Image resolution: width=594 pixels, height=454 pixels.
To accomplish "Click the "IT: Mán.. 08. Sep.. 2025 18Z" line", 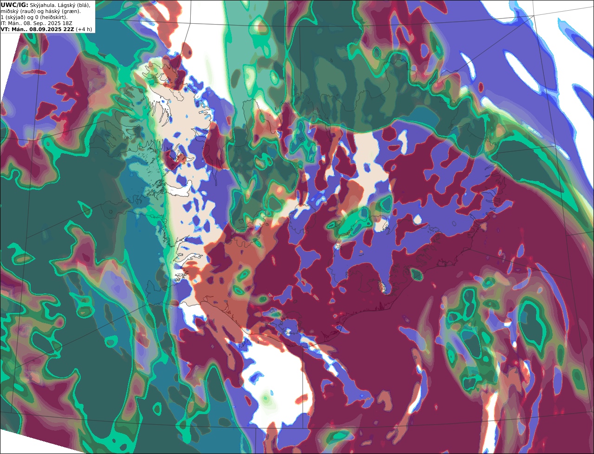I will (36, 23).
